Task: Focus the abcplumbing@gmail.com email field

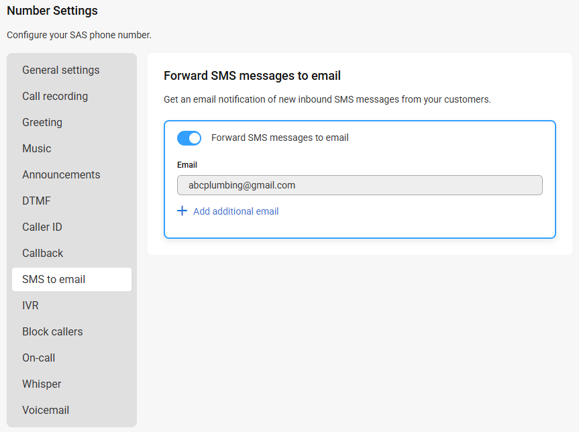Action: coord(360,185)
